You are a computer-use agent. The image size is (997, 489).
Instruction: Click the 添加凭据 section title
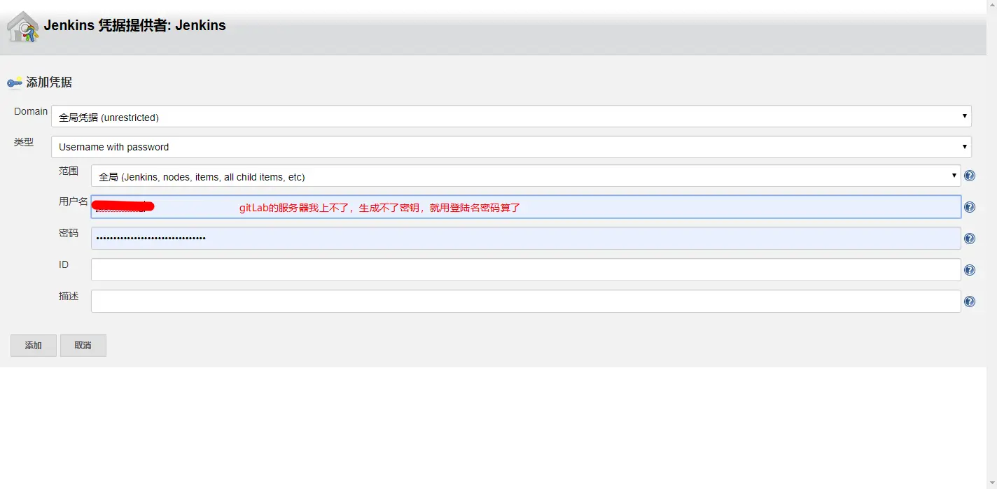click(49, 83)
